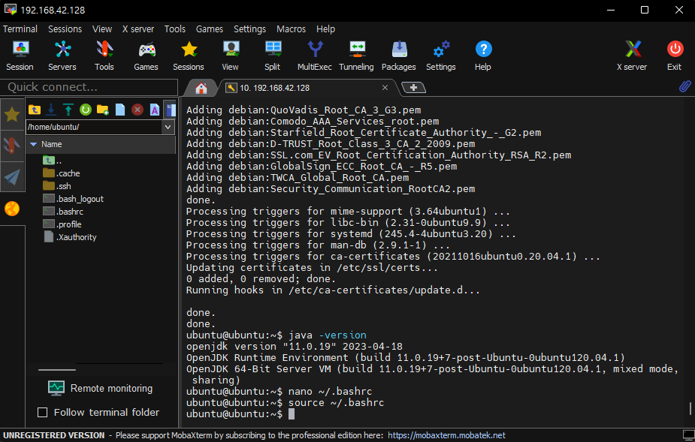The width and height of the screenshot is (695, 442).
Task: Click the letter A text editor icon
Action: pos(154,110)
